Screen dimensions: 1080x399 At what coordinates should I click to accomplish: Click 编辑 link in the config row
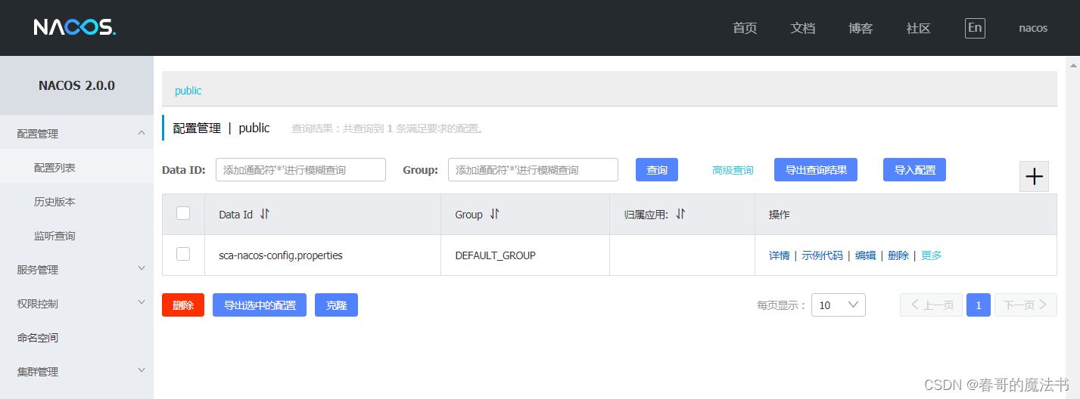865,255
